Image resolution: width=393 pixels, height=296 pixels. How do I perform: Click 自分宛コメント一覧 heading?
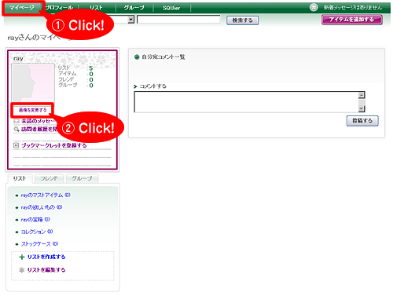coord(163,57)
